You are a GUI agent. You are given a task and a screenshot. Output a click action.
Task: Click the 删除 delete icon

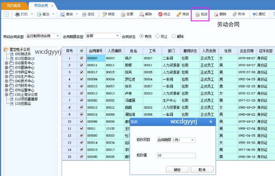click(216, 14)
